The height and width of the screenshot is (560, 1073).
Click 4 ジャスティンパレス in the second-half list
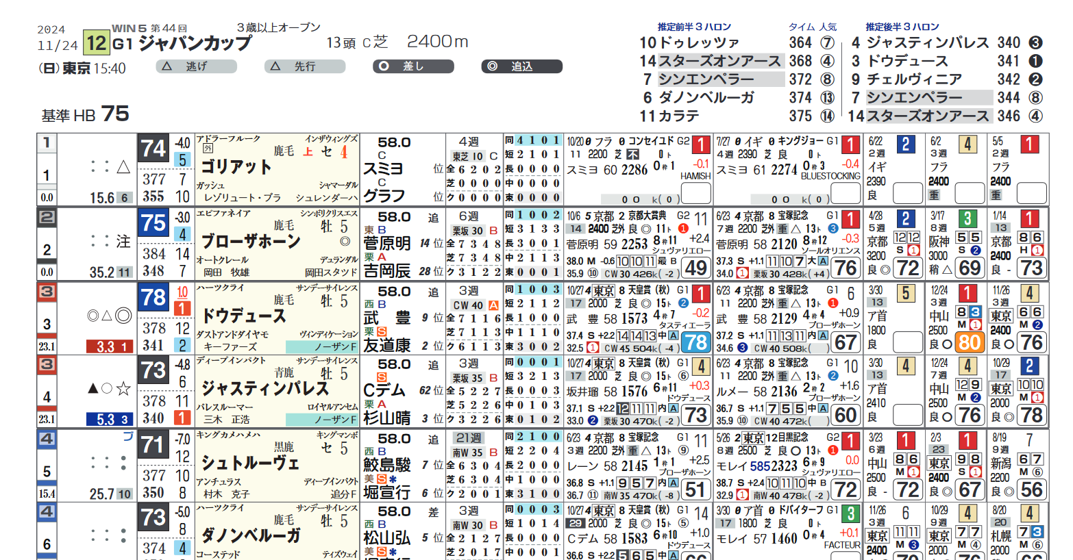click(920, 42)
